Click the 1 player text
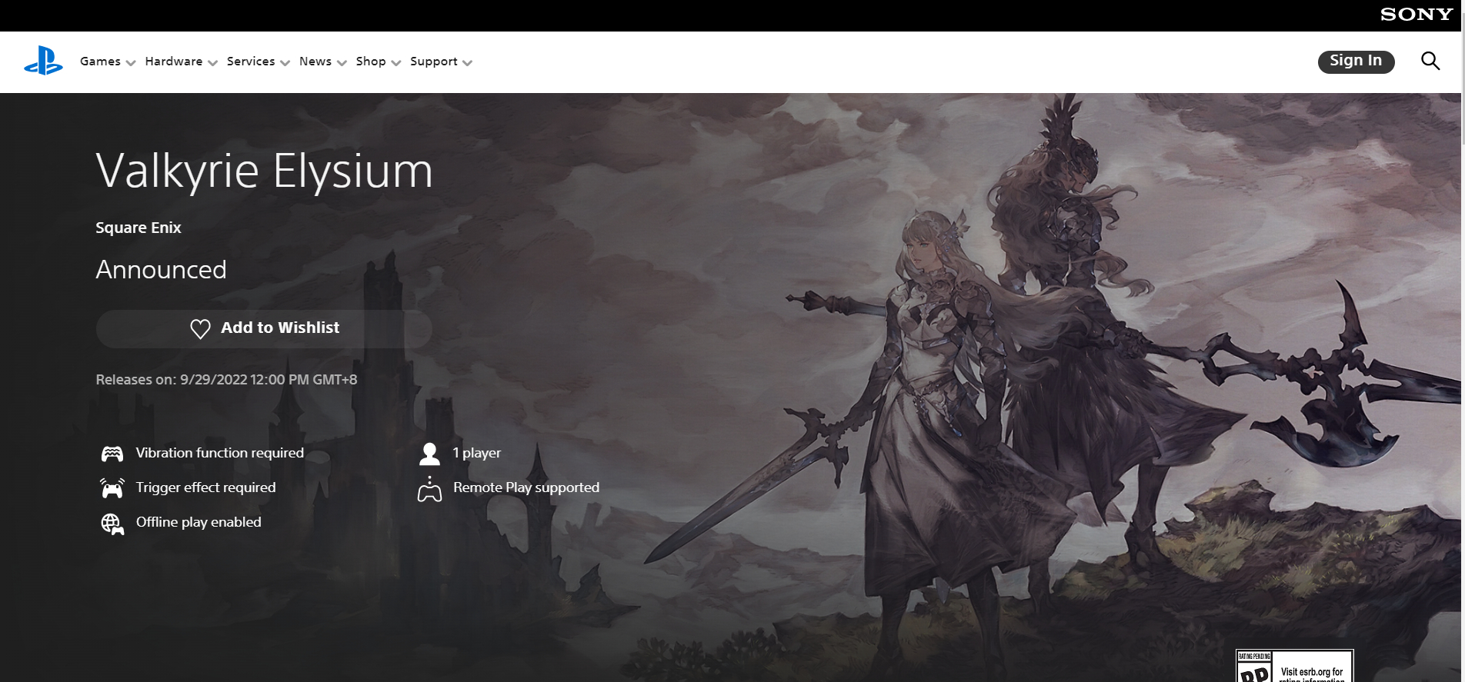Viewport: 1465px width, 682px height. 477,453
